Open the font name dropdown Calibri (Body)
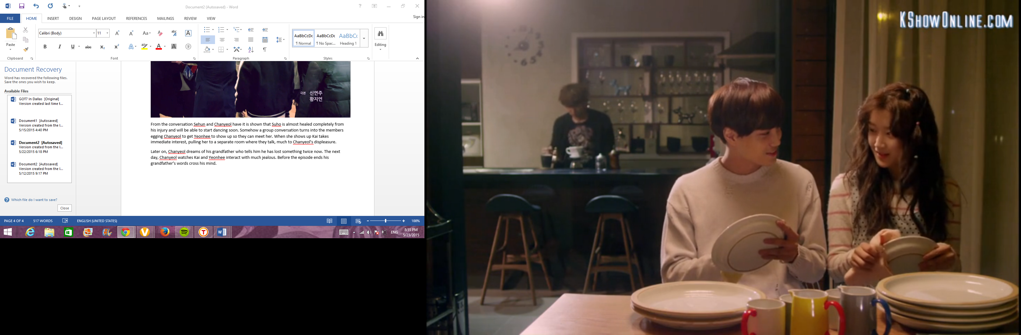 coord(94,33)
